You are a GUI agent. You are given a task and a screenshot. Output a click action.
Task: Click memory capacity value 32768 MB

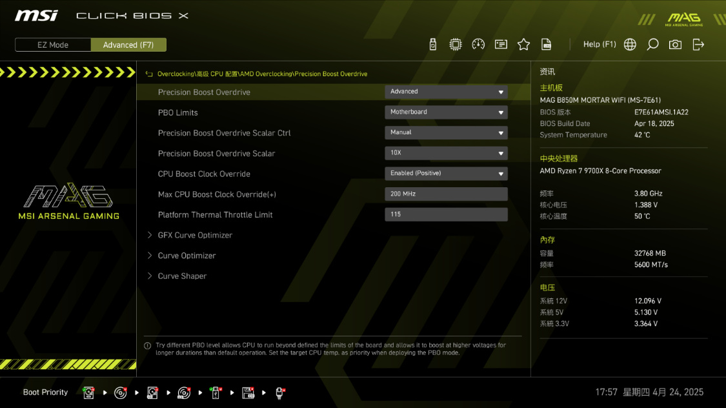pos(650,253)
